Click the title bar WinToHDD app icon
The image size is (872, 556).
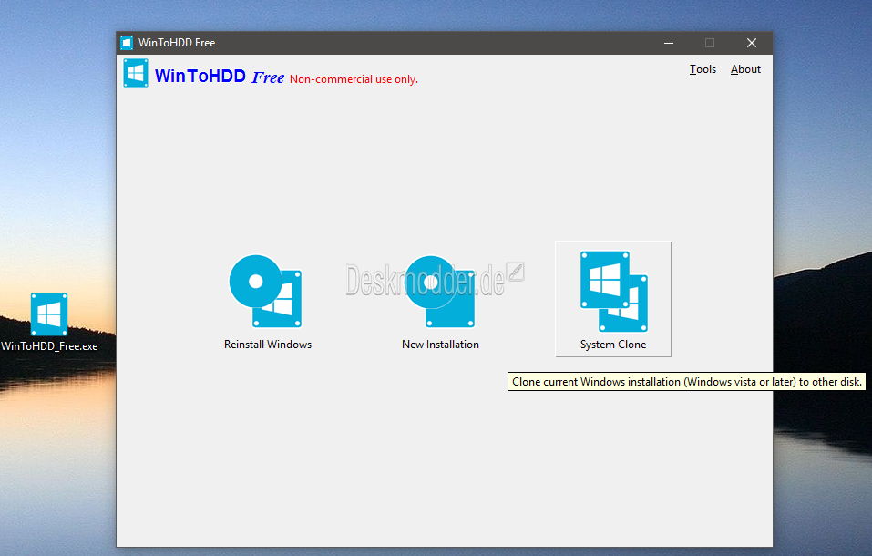click(127, 43)
